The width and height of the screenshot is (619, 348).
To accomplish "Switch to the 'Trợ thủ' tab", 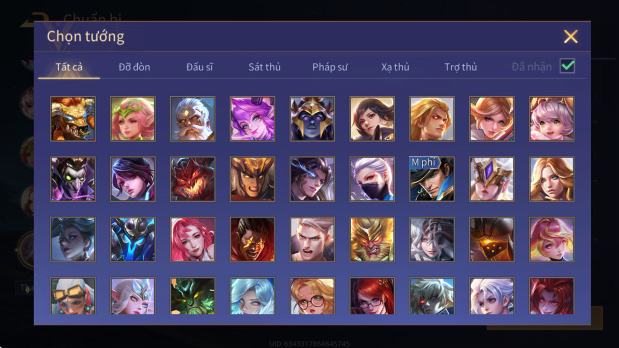I will point(461,67).
